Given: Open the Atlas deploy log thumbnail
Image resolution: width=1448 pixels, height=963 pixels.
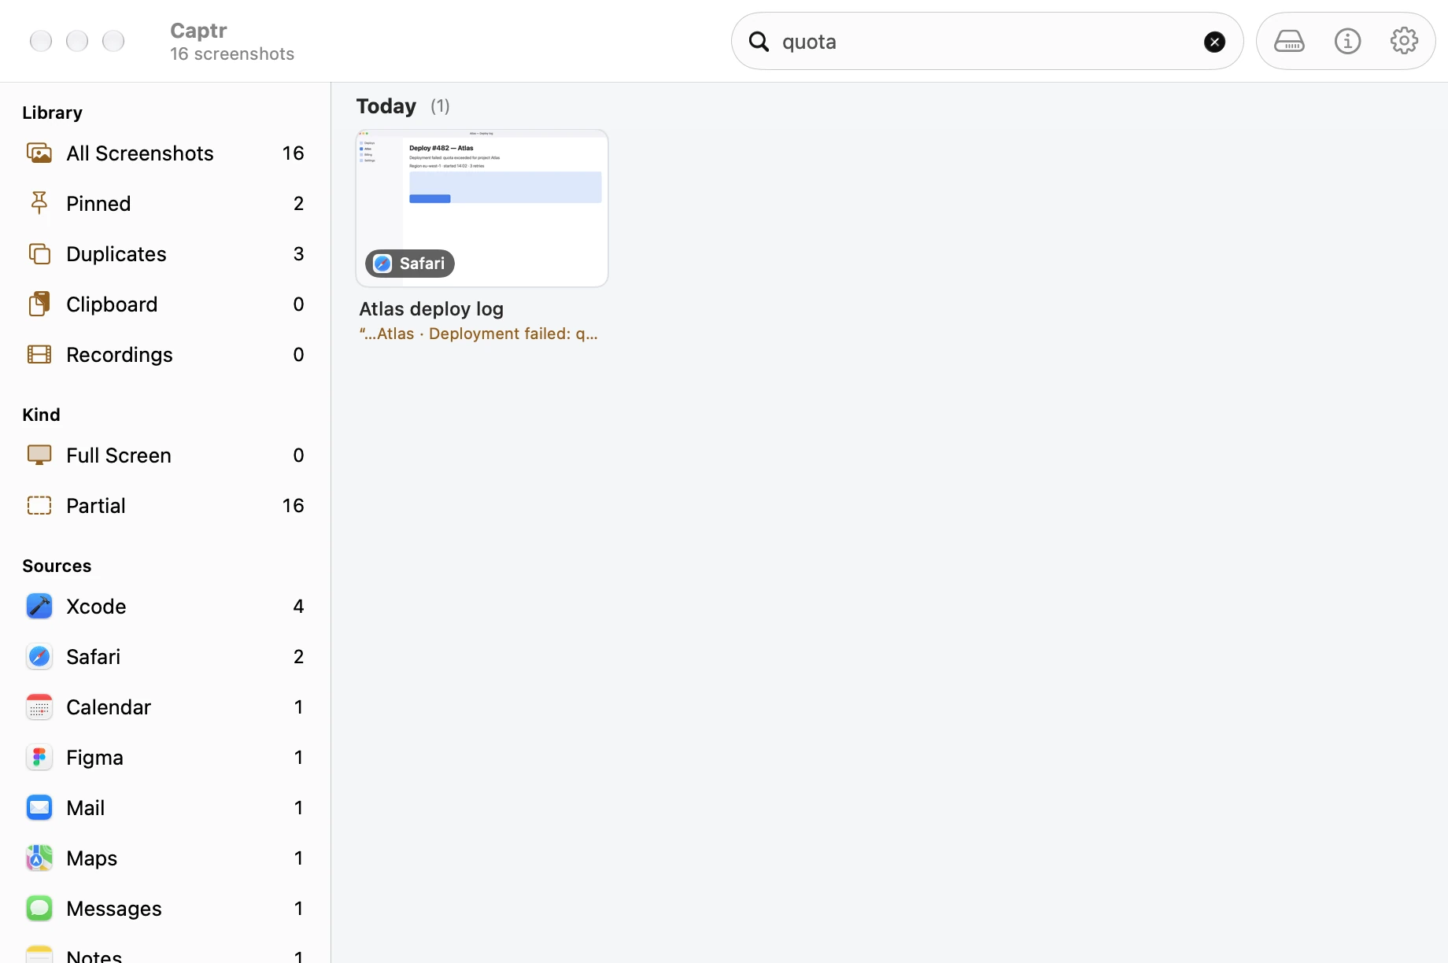Looking at the screenshot, I should 482,208.
